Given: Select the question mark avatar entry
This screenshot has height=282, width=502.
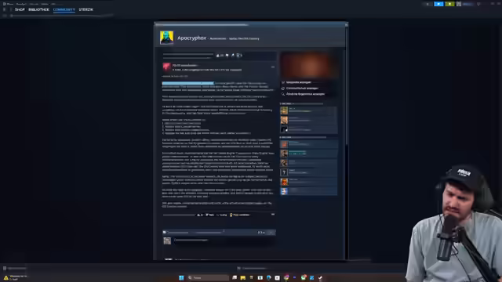Looking at the screenshot, I should [x=284, y=172].
